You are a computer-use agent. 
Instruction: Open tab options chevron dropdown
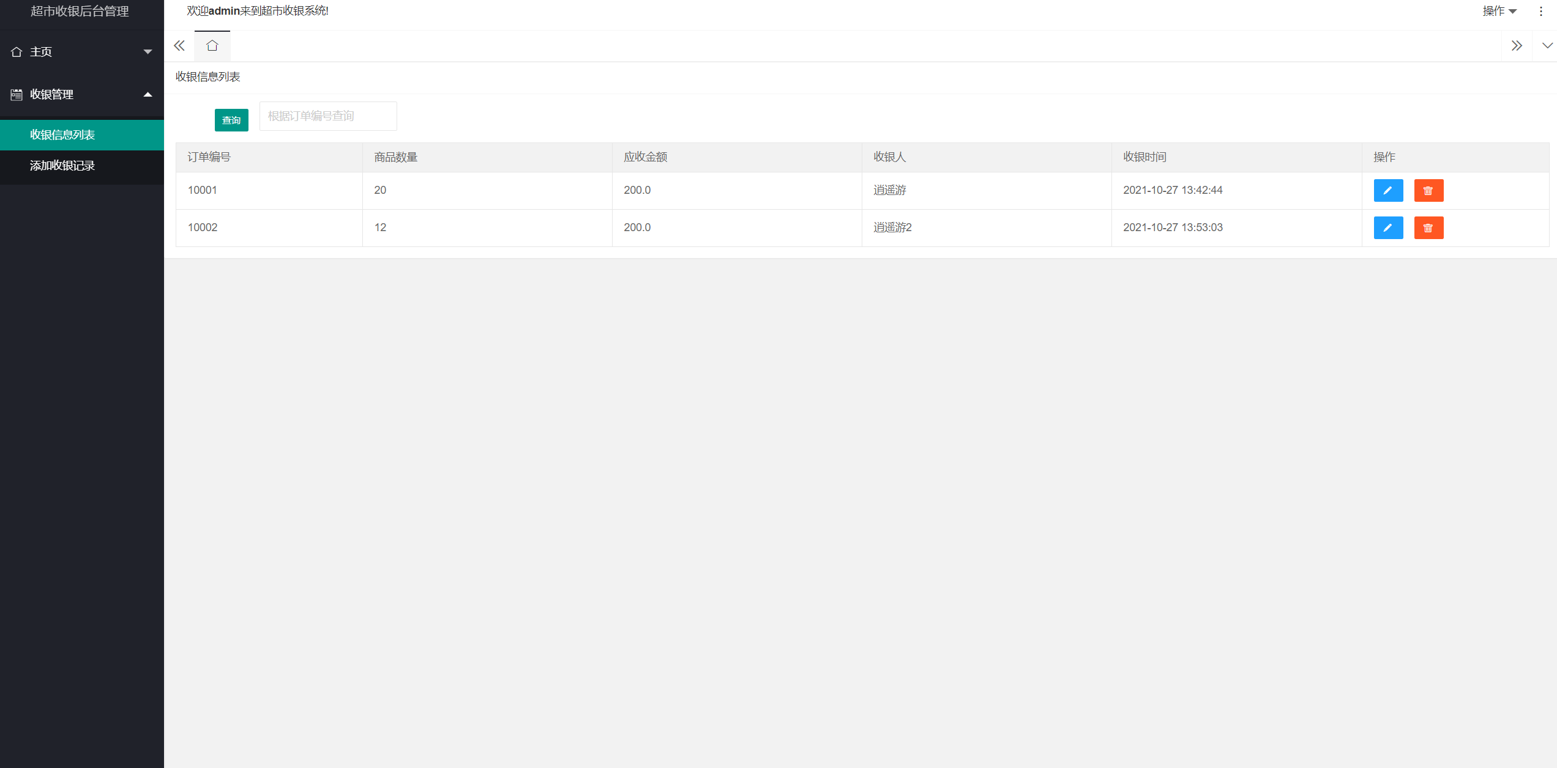point(1547,46)
